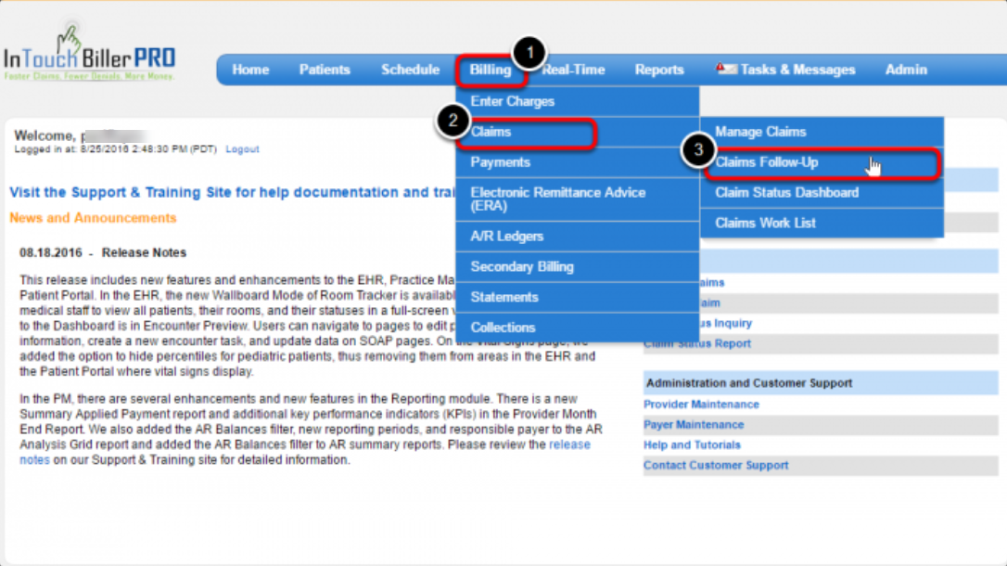The height and width of the screenshot is (566, 1007).
Task: Click Claims Follow-Up in the submenu
Action: coord(767,162)
